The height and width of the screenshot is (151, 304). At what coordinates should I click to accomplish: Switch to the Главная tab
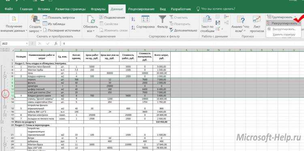[x=26, y=9]
